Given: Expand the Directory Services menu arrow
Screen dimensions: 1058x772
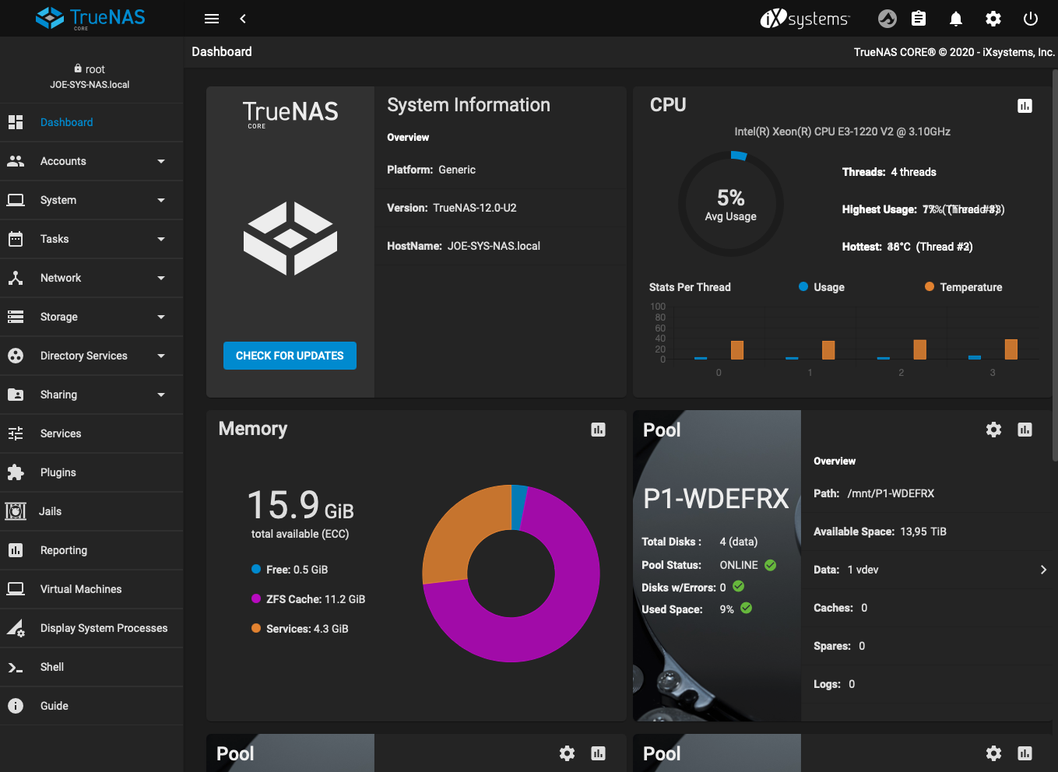Looking at the screenshot, I should tap(161, 356).
